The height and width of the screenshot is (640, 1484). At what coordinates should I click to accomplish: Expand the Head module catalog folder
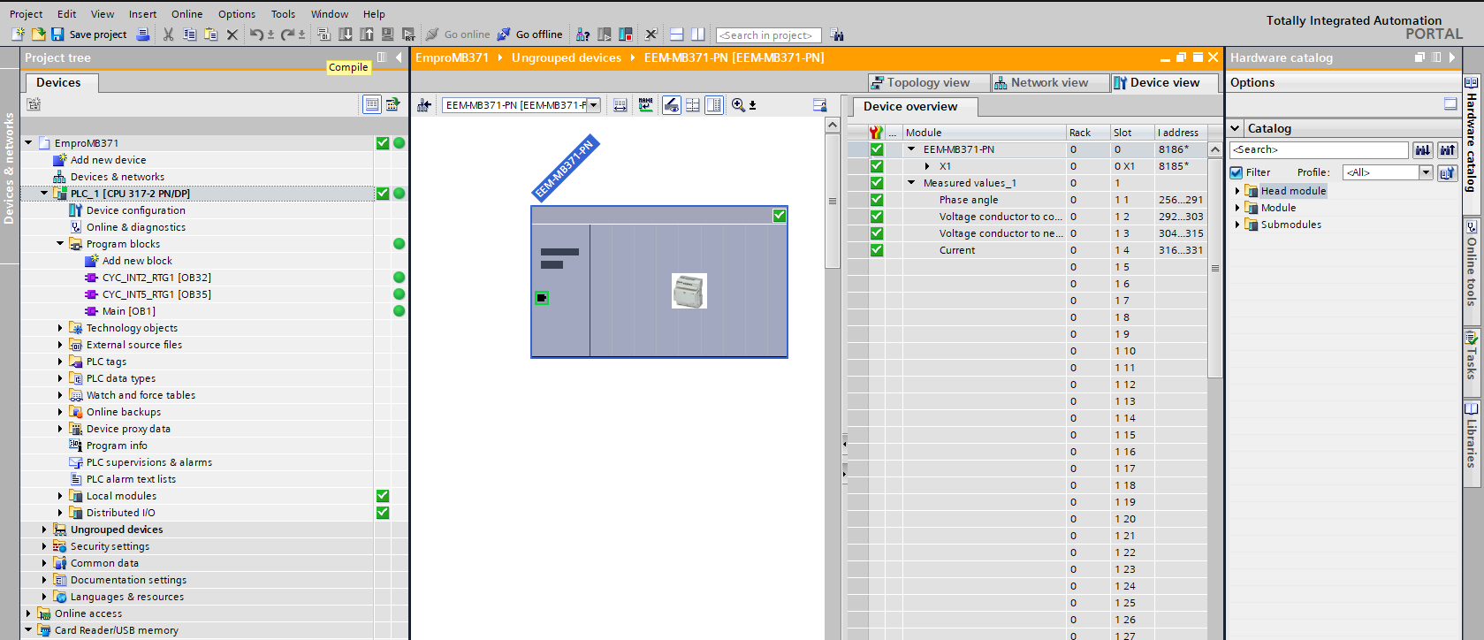coord(1237,191)
